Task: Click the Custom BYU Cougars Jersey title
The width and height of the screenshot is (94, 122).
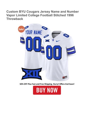Action: (x=43, y=15)
